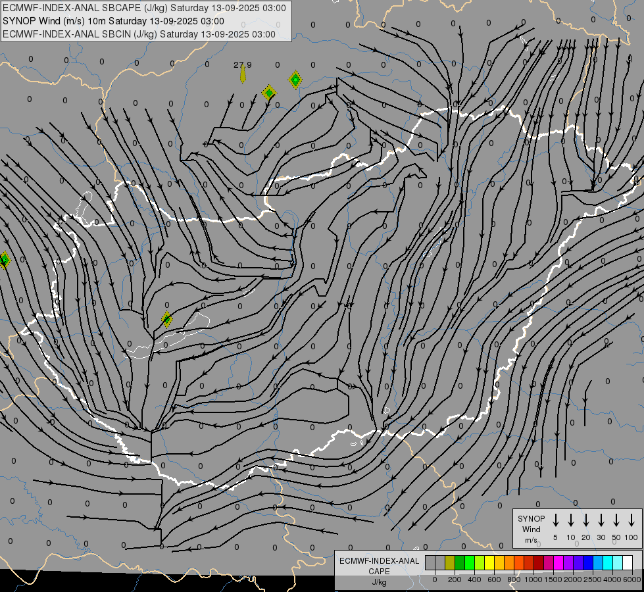Click the 50 speed label under wind arrows
This screenshot has width=644, height=592.
tap(616, 537)
